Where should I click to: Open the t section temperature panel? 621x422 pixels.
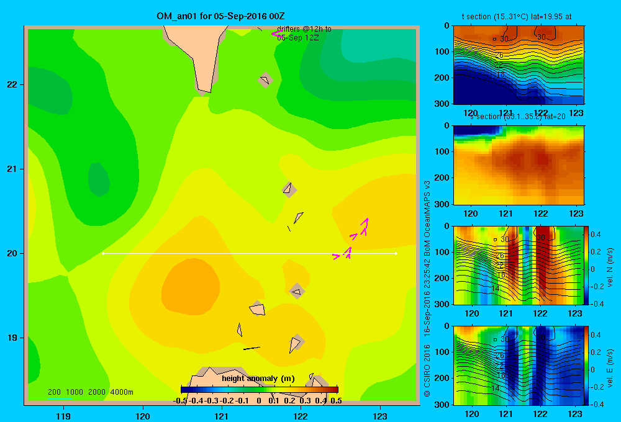point(519,65)
